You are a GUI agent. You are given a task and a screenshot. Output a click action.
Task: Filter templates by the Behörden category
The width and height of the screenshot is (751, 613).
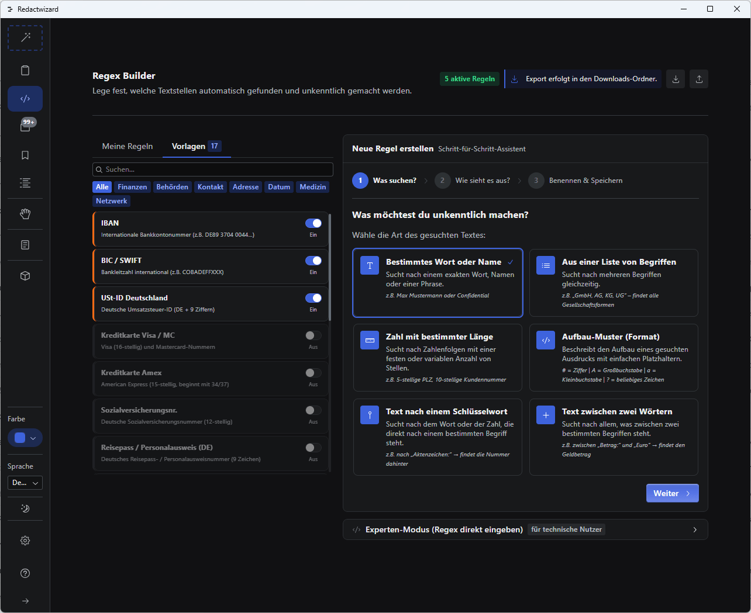pyautogui.click(x=173, y=187)
